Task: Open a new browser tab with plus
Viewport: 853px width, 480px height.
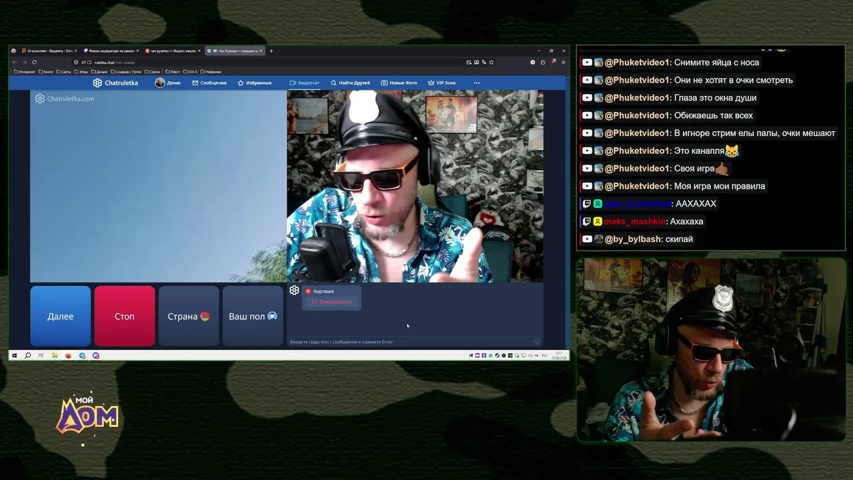Action: tap(271, 51)
